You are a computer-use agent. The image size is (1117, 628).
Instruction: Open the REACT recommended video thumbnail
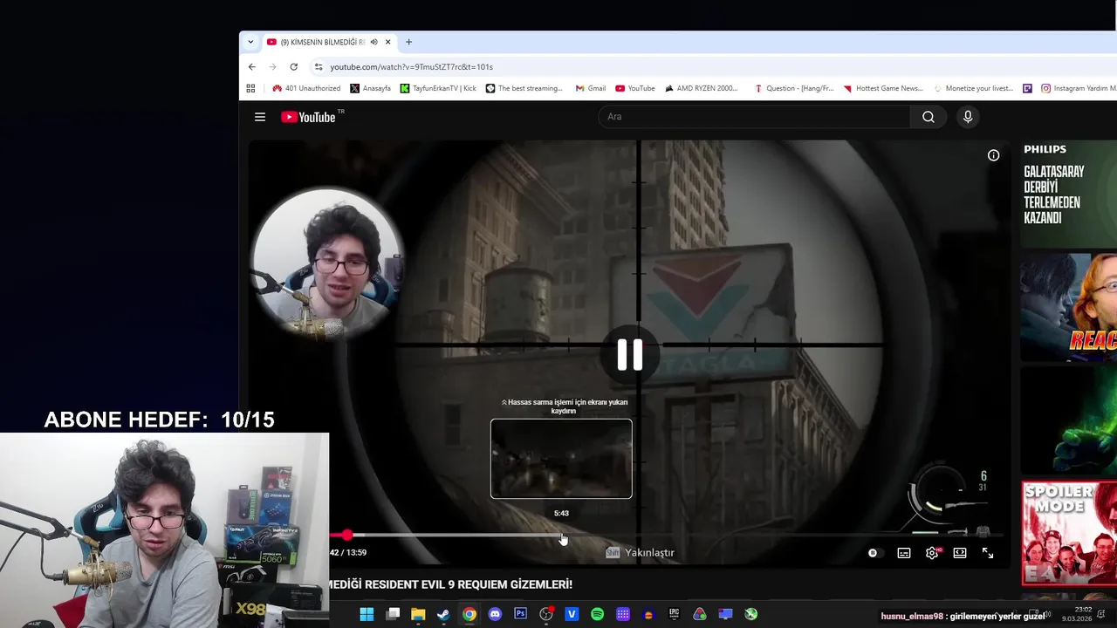1069,307
